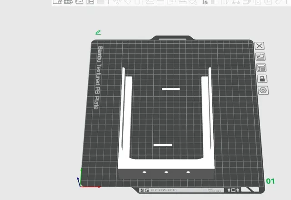Open the text shape tool in toolbar
Image resolution: width=291 pixels, height=200 pixels.
205,2
